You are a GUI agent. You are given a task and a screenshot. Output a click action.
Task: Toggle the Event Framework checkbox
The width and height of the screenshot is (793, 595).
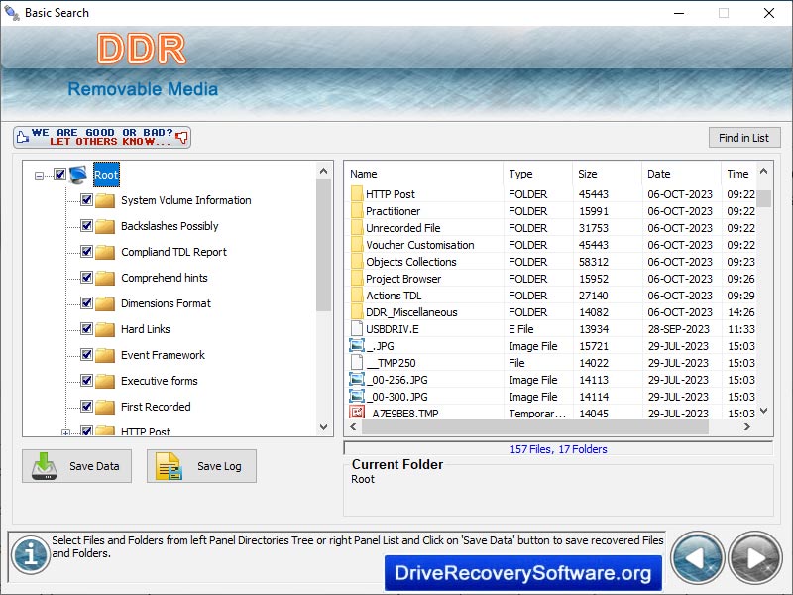[x=86, y=355]
